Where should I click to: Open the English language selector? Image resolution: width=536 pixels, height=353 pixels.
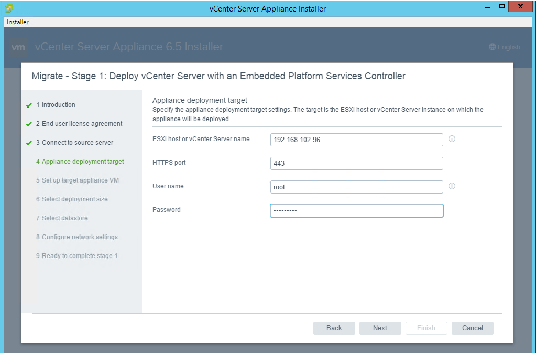coord(505,47)
